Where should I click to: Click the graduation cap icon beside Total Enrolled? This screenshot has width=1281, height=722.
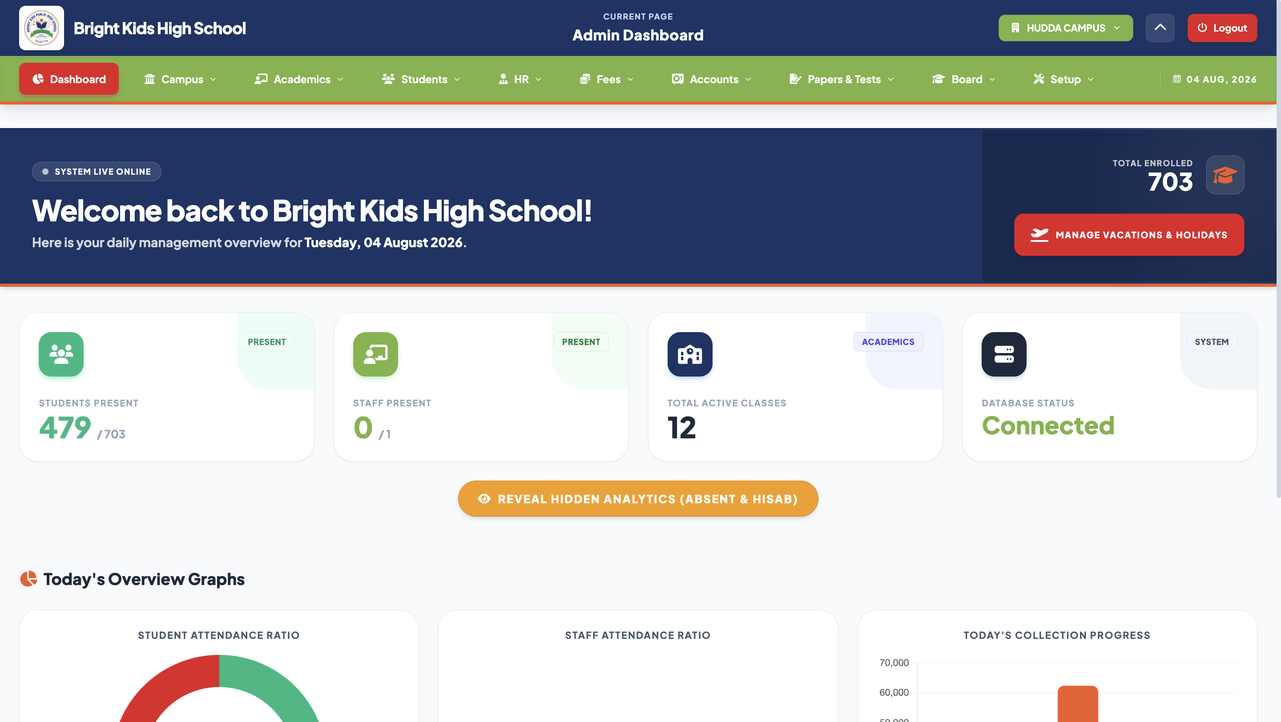click(x=1225, y=175)
